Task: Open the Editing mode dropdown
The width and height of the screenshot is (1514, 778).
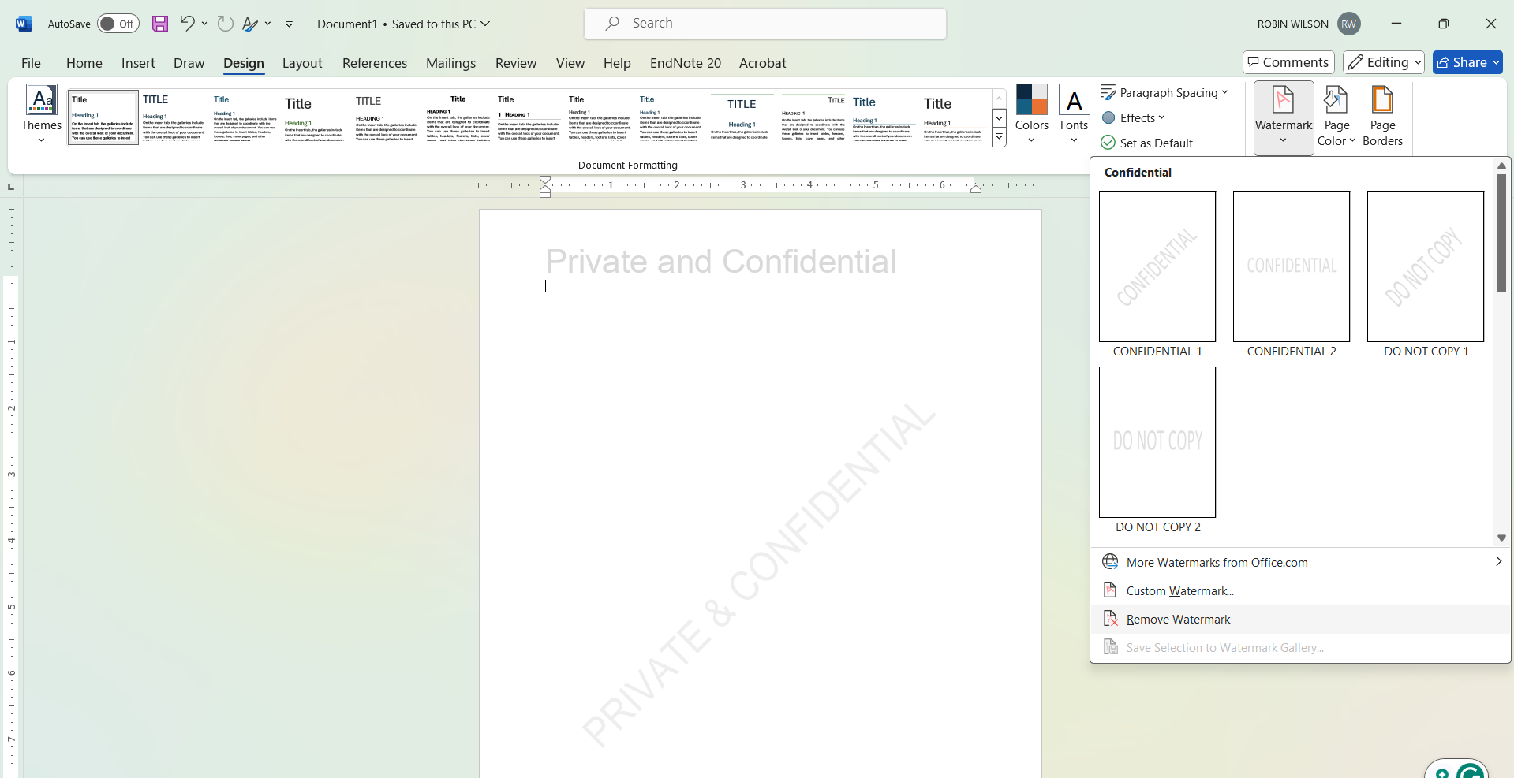Action: (1383, 62)
